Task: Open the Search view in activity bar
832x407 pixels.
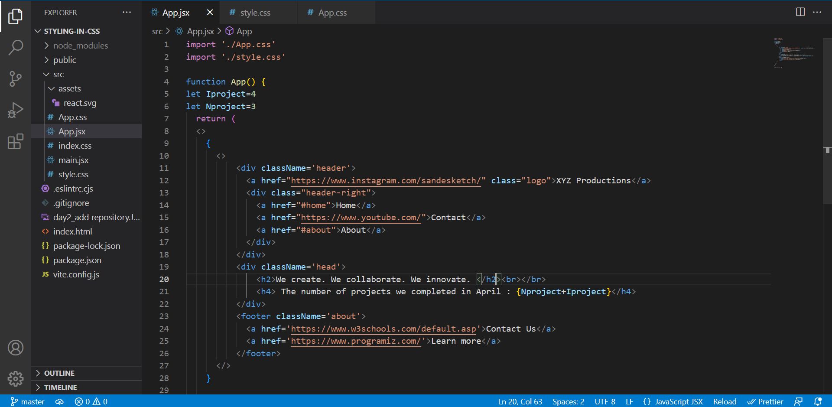Action: click(16, 48)
